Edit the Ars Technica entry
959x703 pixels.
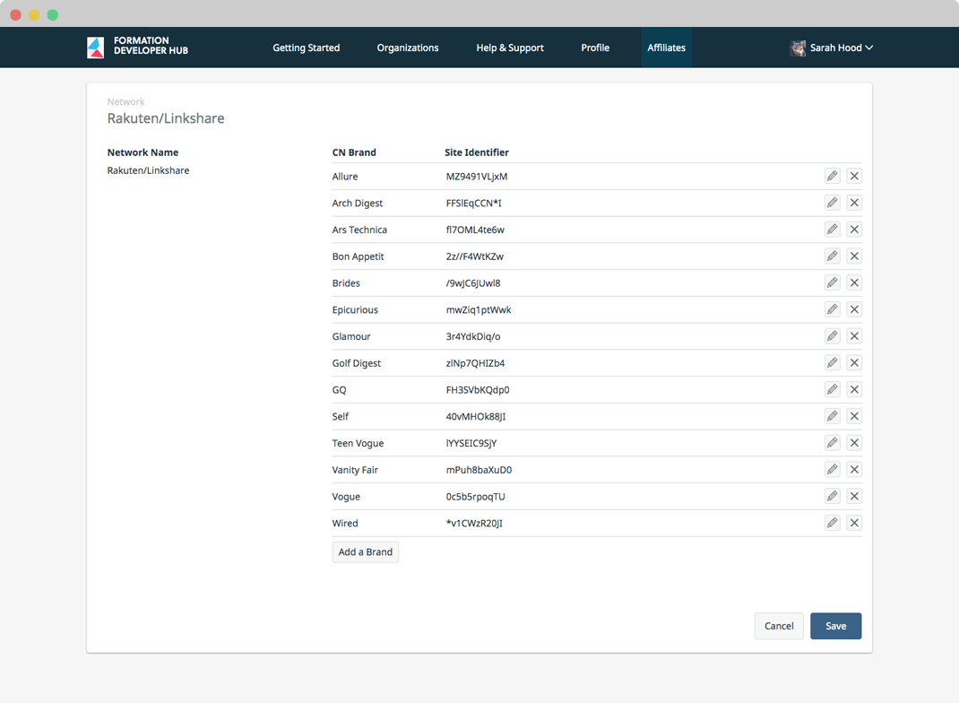coord(832,230)
